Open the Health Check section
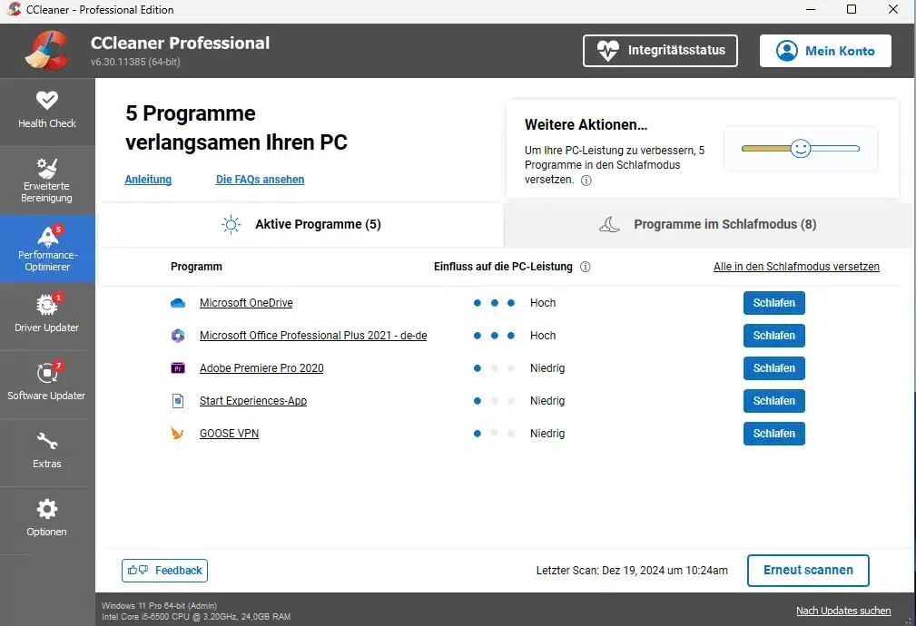This screenshot has height=626, width=916. point(46,112)
